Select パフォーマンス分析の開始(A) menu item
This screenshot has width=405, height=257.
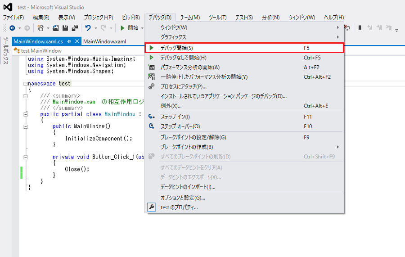(x=244, y=67)
